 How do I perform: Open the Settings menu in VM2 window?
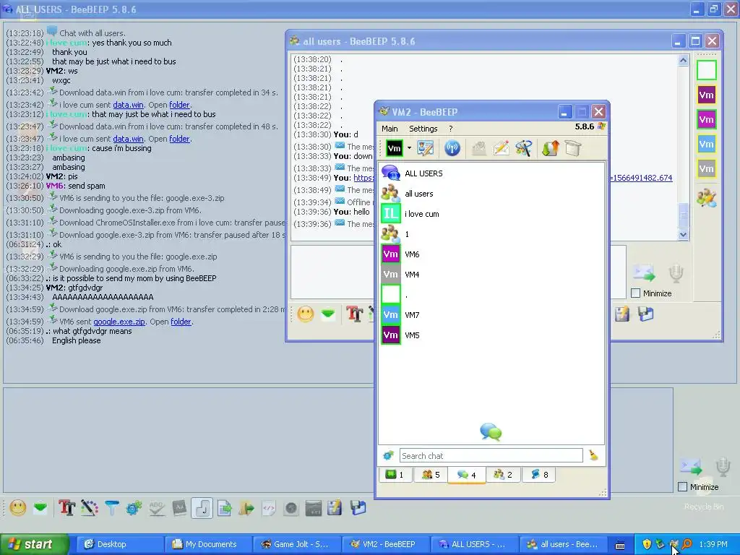coord(423,129)
